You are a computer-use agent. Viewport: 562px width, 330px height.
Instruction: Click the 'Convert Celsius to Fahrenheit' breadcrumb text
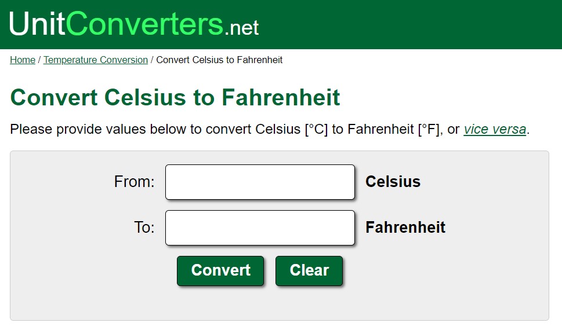[219, 60]
